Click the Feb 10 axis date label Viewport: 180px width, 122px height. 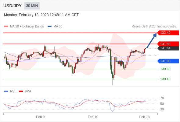point(93,117)
